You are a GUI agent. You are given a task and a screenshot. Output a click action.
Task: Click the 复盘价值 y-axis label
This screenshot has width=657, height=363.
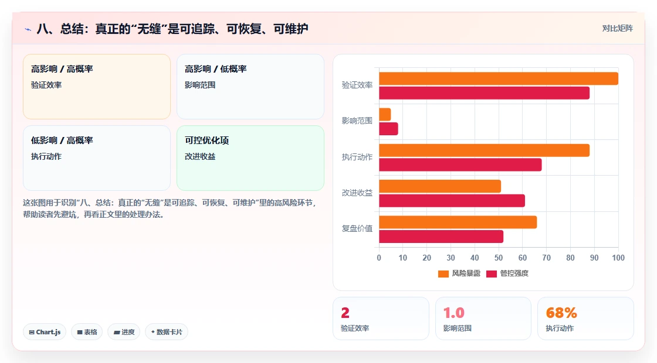click(x=357, y=229)
